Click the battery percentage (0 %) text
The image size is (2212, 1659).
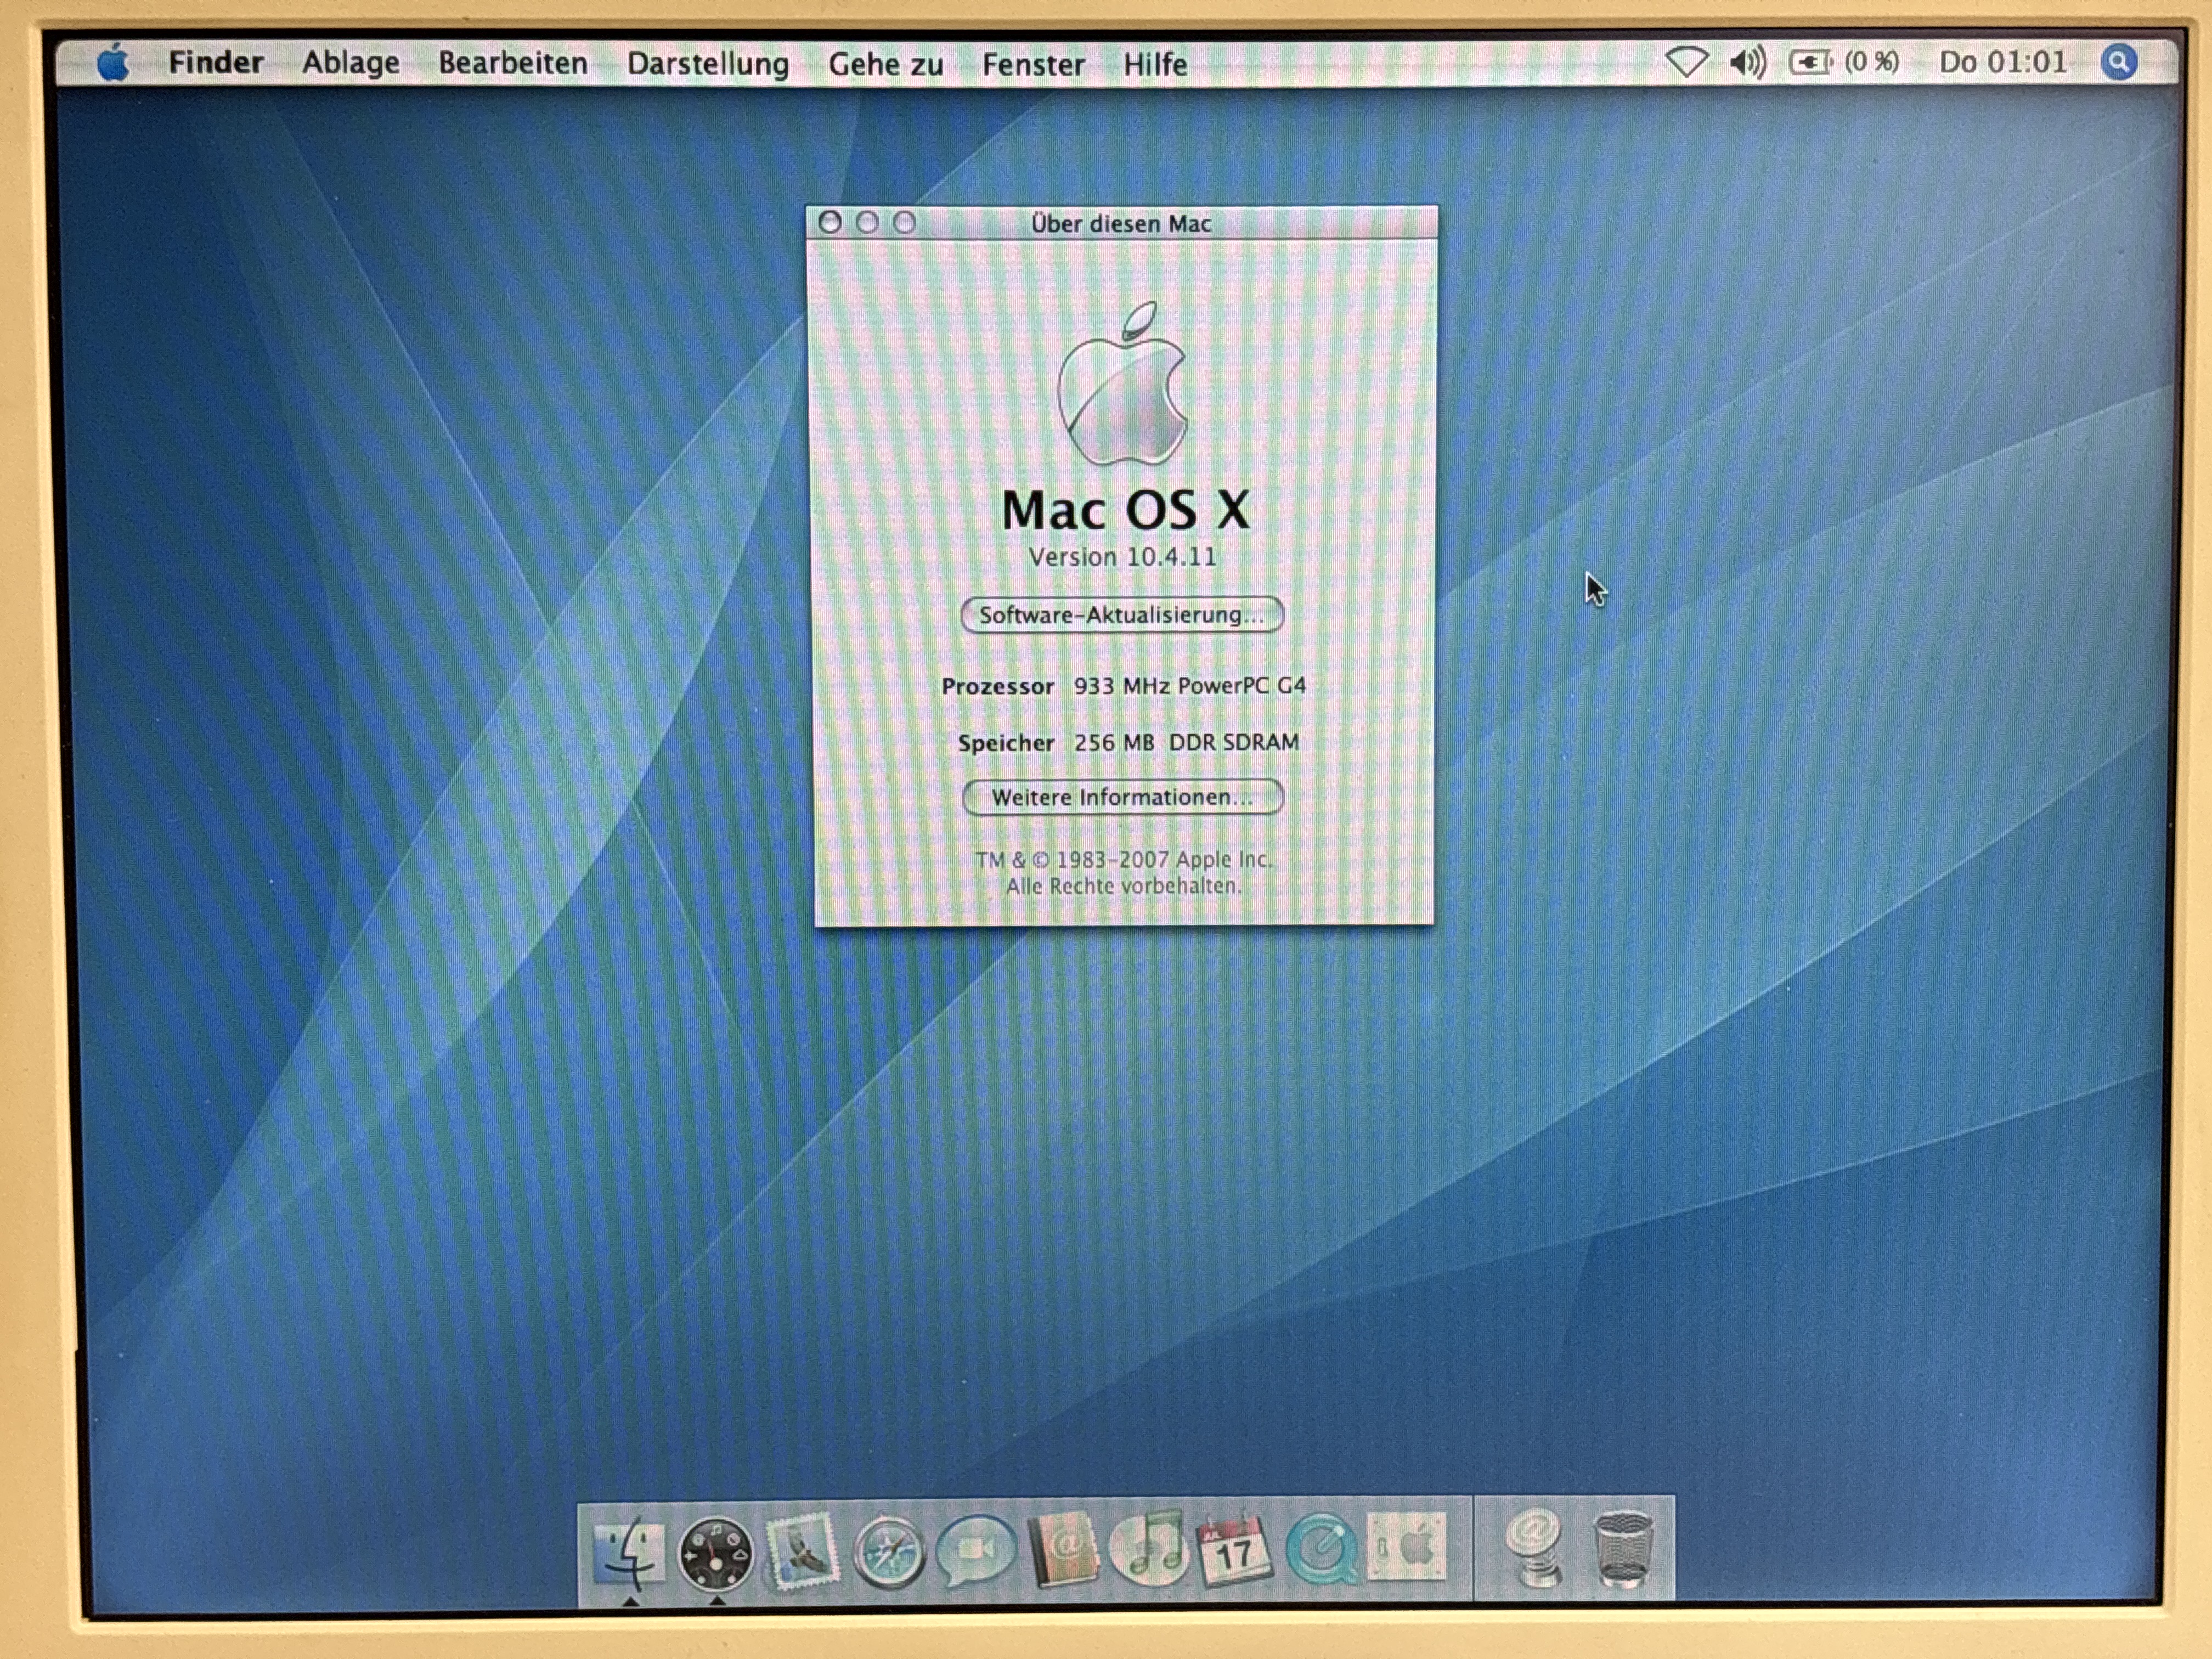(x=1871, y=62)
